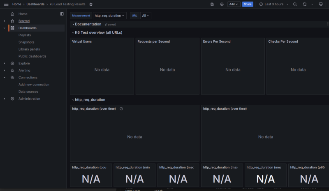This screenshot has width=329, height=191.
Task: Expand the Alerting section in sidebar
Action: point(5,71)
